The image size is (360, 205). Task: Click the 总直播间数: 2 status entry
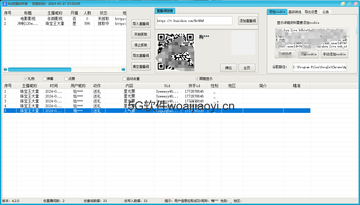54,201
